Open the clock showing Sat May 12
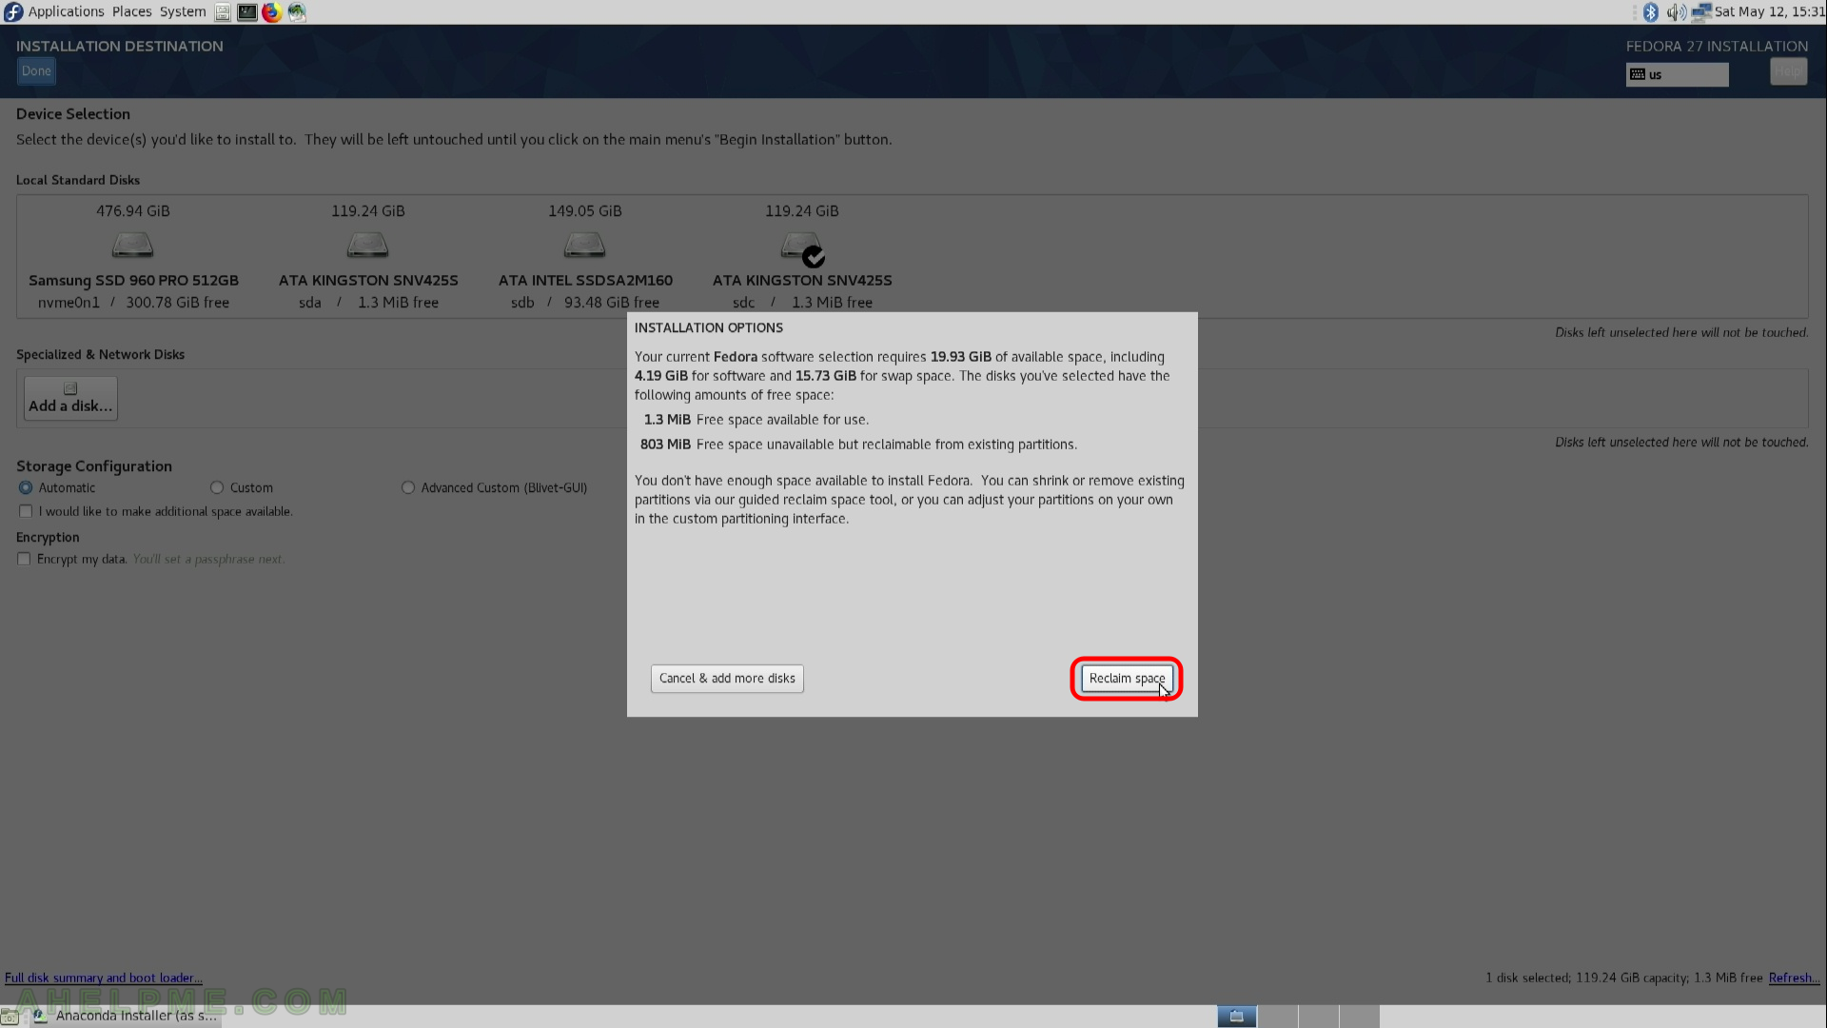 (1769, 11)
